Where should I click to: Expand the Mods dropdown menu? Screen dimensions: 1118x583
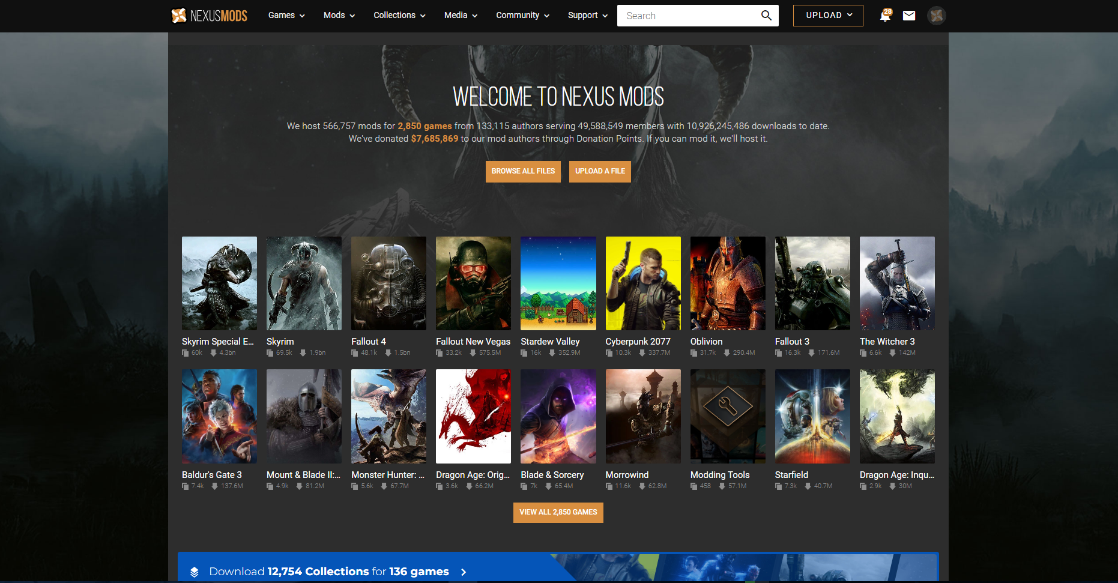[339, 16]
